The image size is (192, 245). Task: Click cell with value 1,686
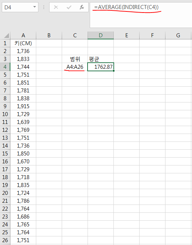click(23, 217)
